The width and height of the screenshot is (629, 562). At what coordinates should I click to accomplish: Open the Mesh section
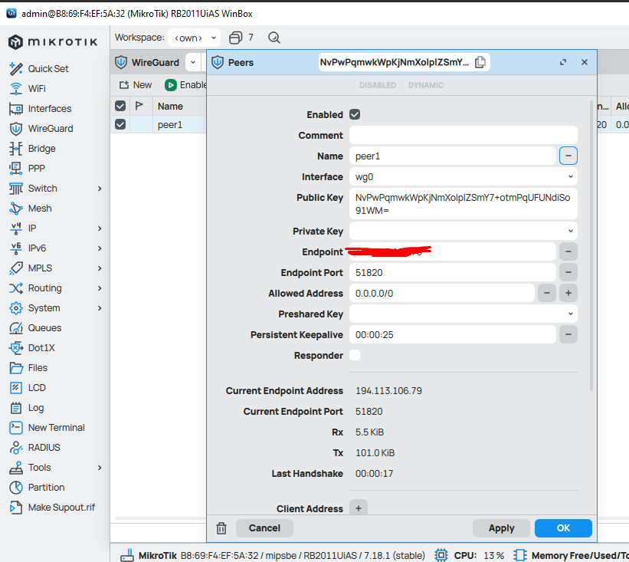tap(30, 209)
